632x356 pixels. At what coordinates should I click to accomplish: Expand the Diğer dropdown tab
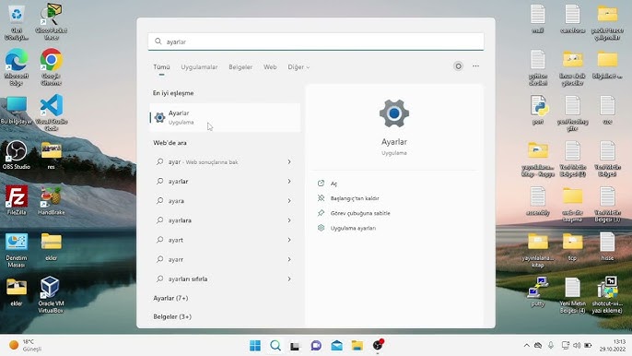tap(298, 67)
